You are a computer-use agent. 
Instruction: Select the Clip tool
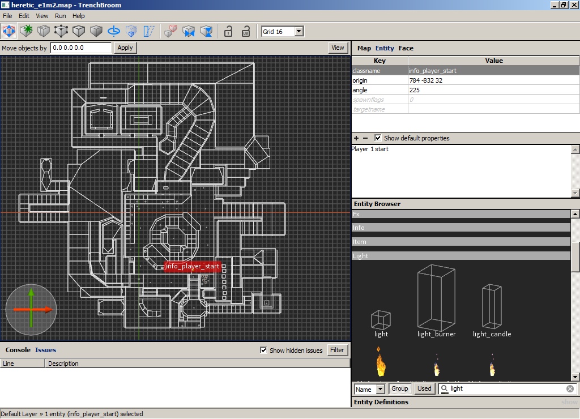(44, 31)
